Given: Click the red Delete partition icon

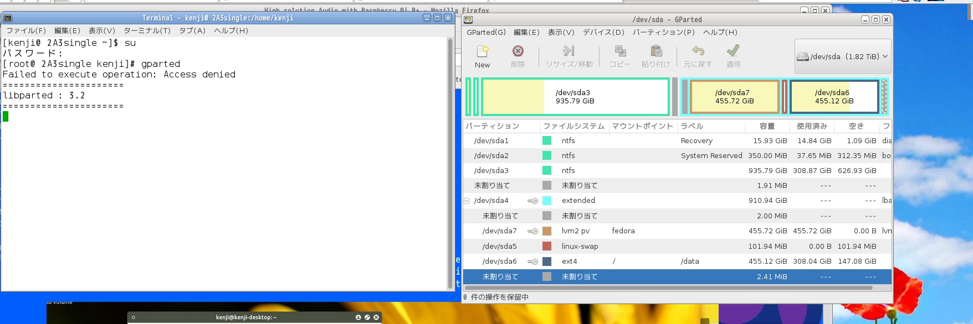Looking at the screenshot, I should click(x=518, y=51).
